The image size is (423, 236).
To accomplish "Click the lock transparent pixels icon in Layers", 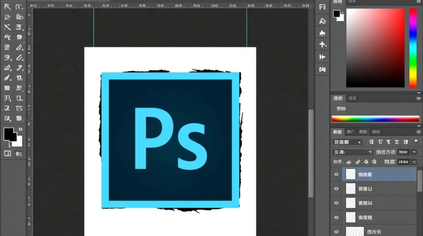I will pyautogui.click(x=349, y=162).
